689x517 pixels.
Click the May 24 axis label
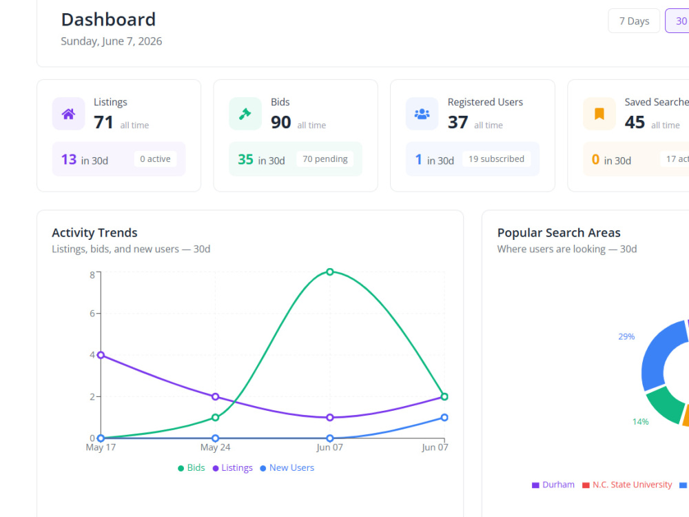coord(215,447)
